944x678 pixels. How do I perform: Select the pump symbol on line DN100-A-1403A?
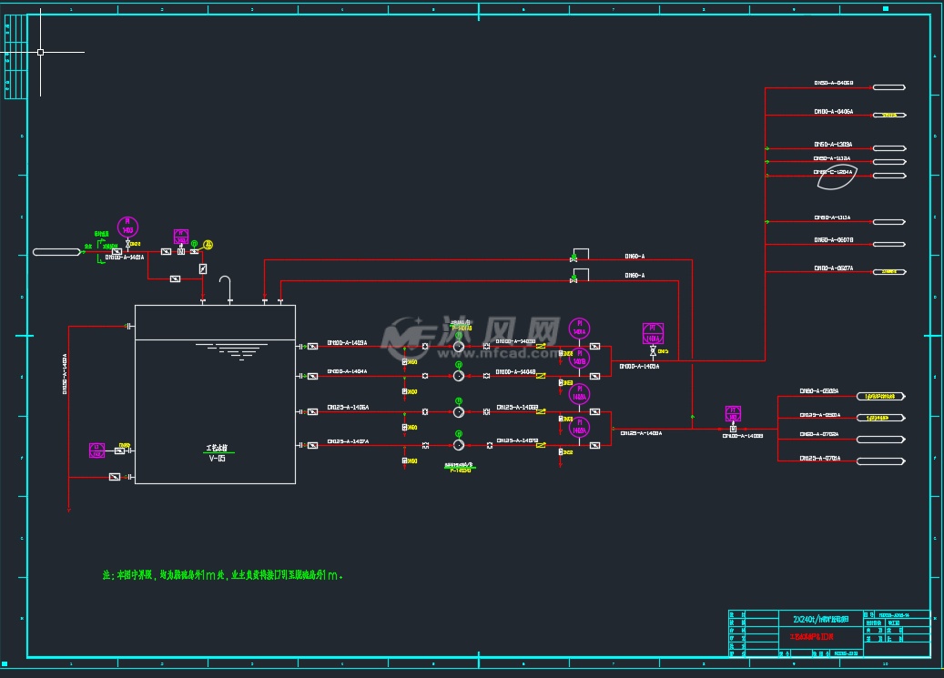pos(459,347)
